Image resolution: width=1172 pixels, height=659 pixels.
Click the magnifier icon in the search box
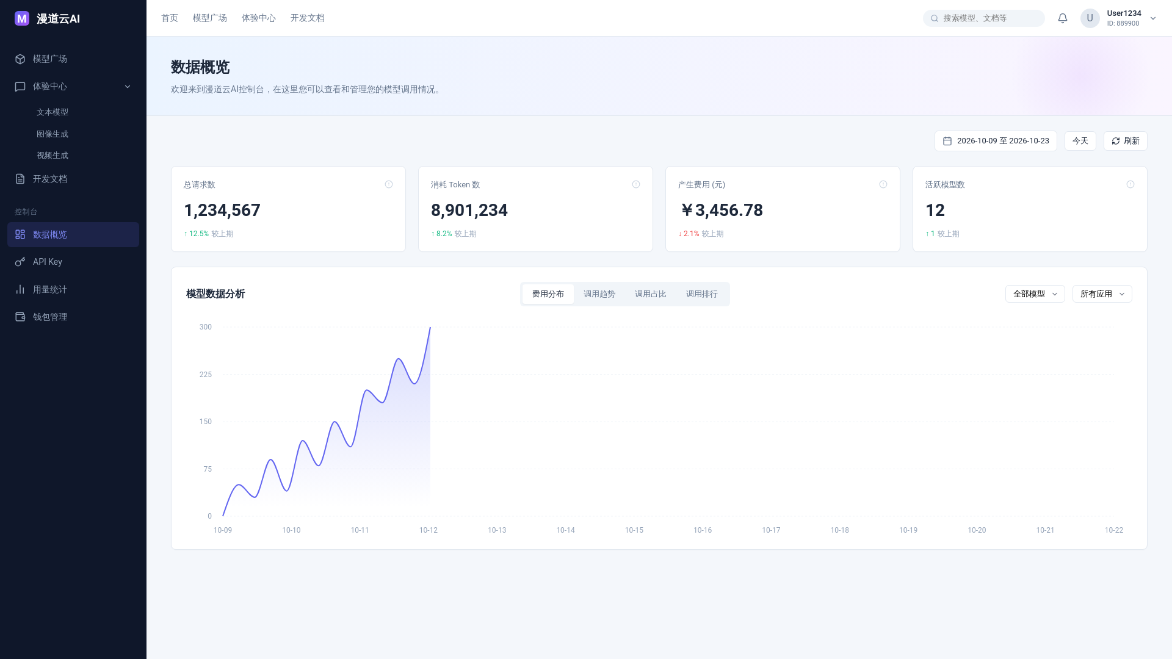point(935,18)
